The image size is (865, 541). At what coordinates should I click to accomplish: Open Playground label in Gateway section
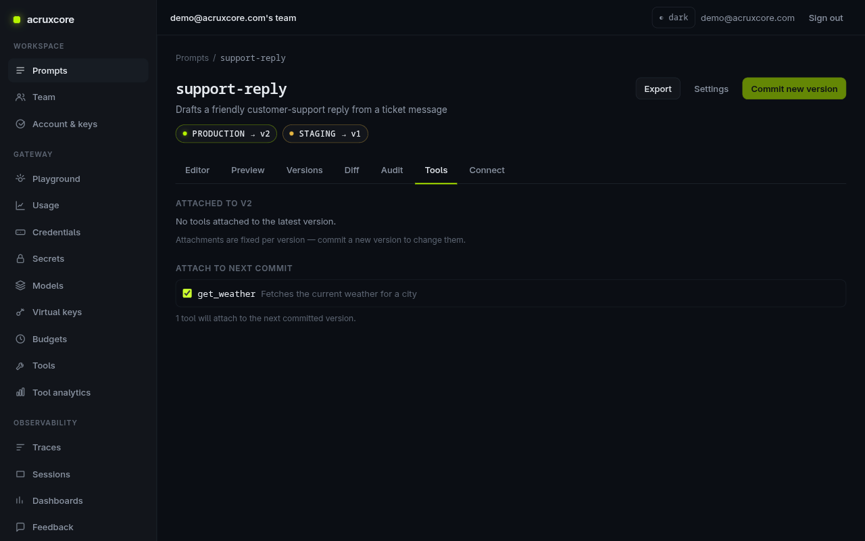click(56, 179)
